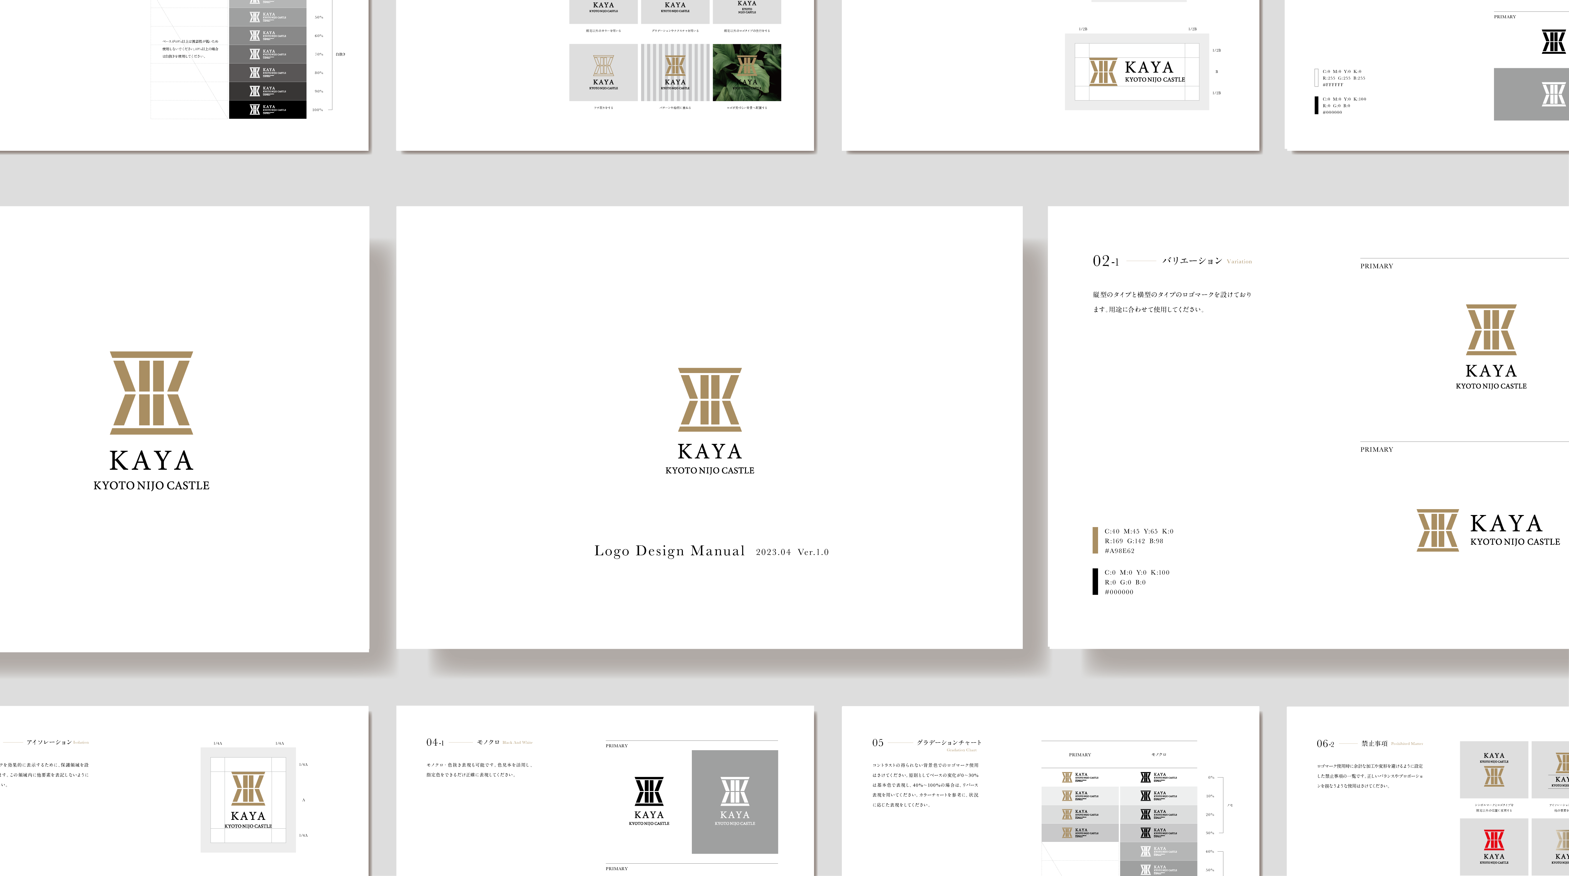Click the white logo in the 100% black row
1569x876 pixels.
[267, 110]
